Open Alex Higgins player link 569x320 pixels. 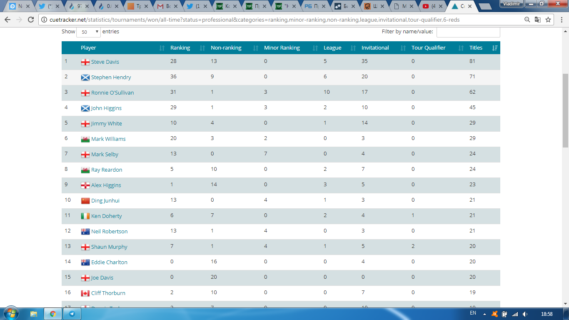pos(106,185)
